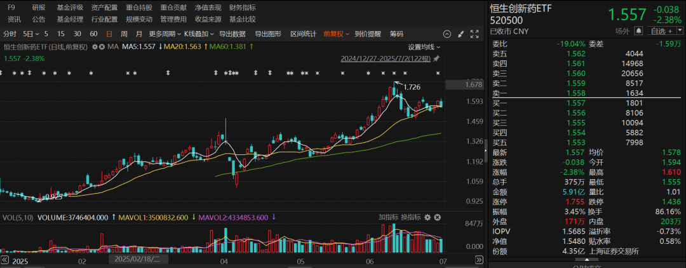Screen dimensions: 686x268
Task: Pin the date range with pushpin icon
Action: click(x=436, y=58)
